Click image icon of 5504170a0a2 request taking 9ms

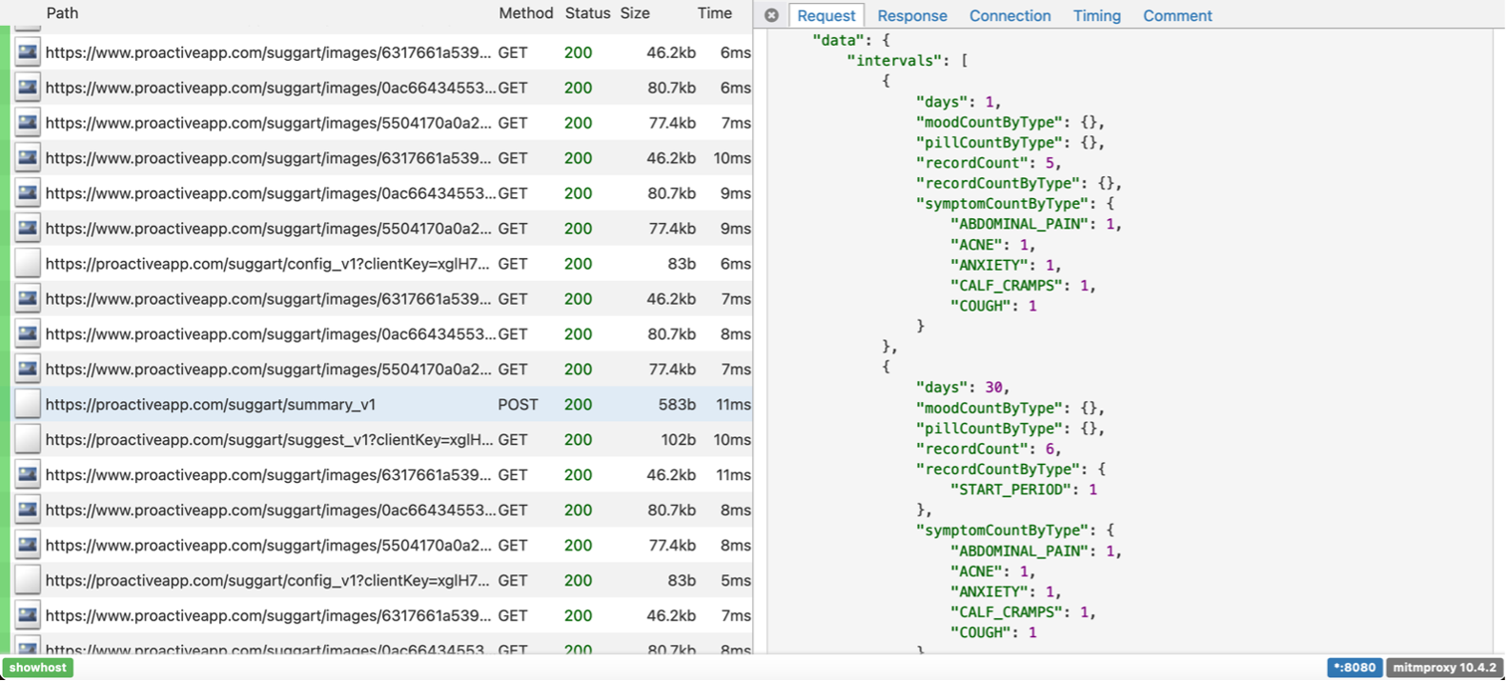[x=28, y=229]
